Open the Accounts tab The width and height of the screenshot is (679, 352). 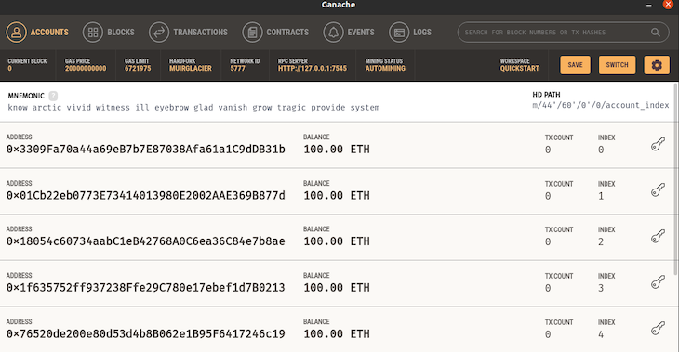[37, 33]
